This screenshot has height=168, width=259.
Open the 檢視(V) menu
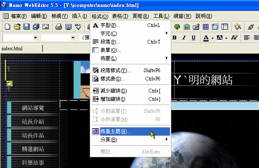(59, 16)
